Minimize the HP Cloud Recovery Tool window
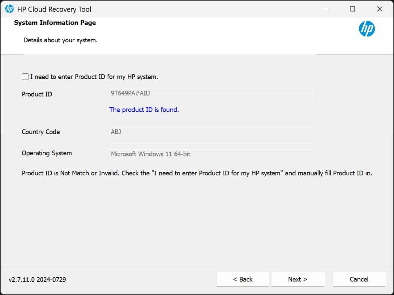 pyautogui.click(x=325, y=9)
